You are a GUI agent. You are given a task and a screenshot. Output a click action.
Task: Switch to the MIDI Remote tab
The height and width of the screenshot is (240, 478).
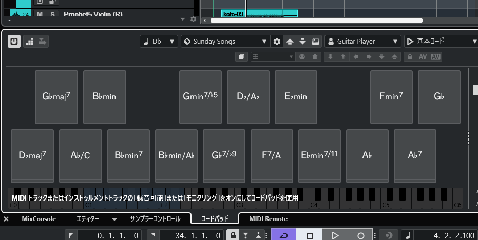click(268, 219)
